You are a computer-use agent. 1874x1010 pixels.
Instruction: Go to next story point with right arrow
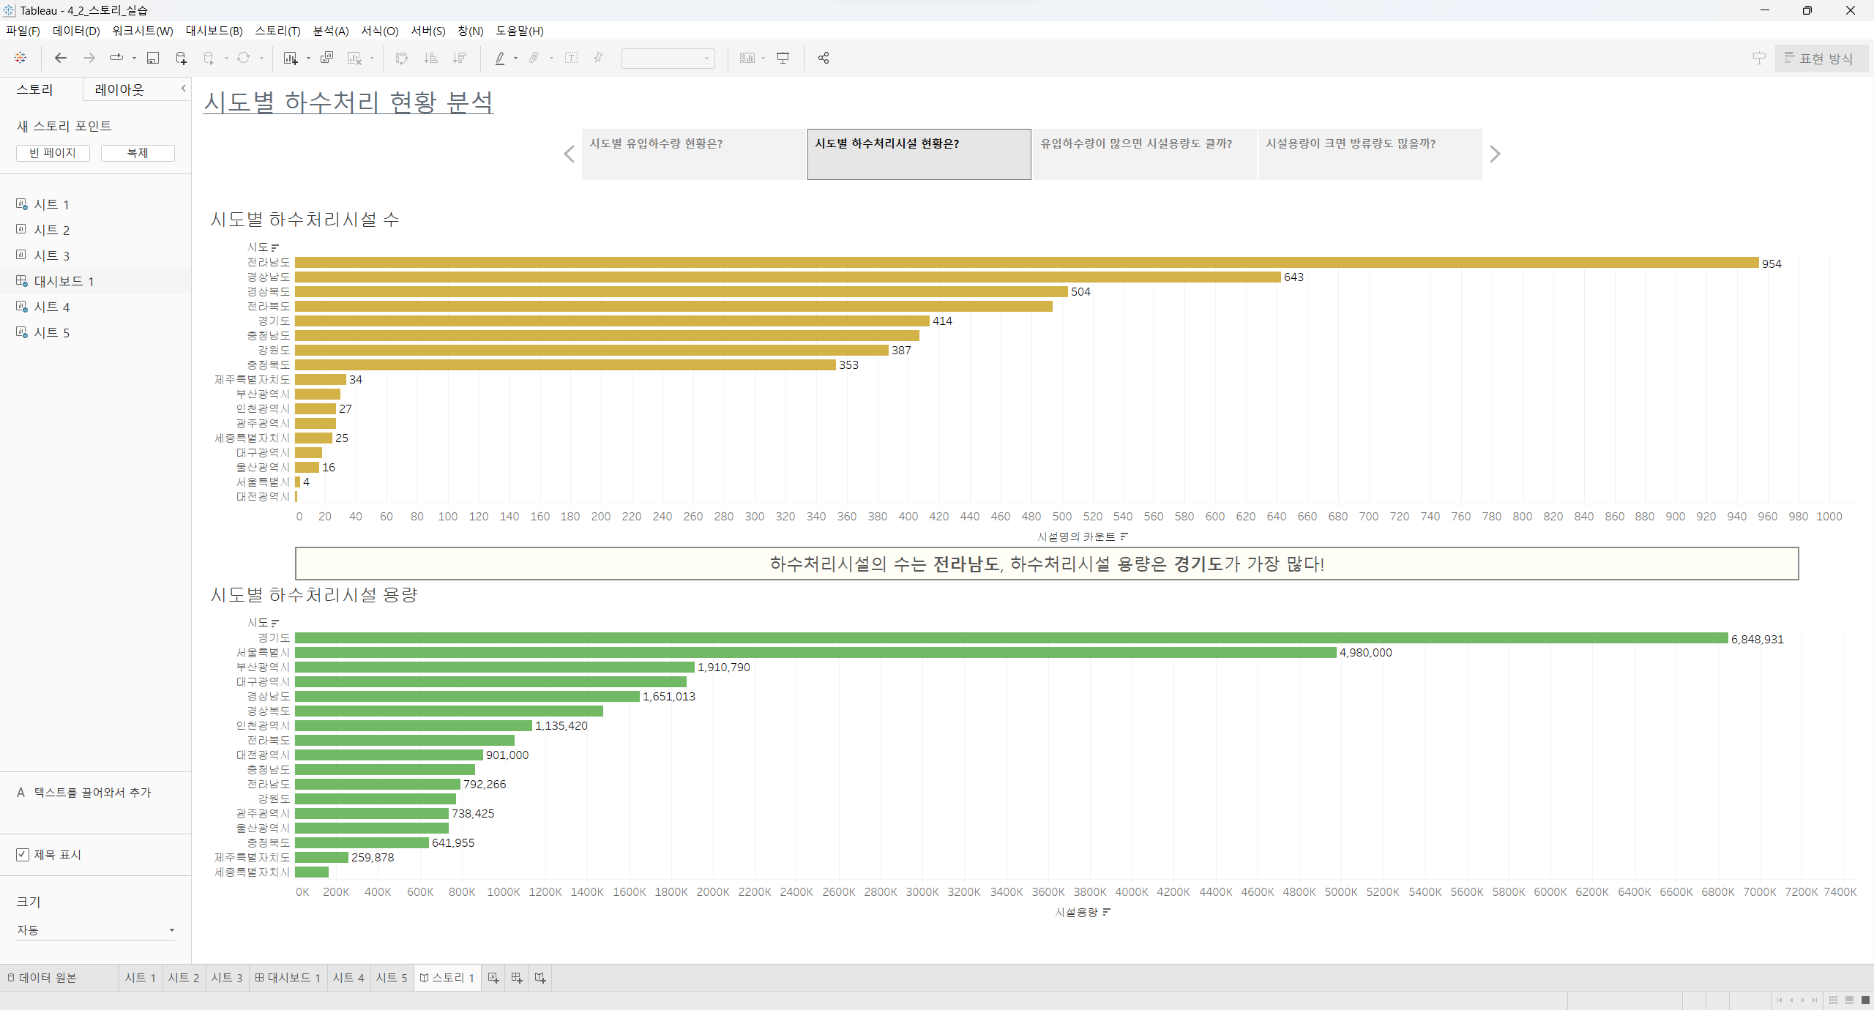(1495, 154)
